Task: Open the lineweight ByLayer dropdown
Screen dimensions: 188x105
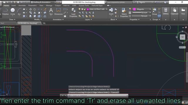Action: click(x=150, y=13)
